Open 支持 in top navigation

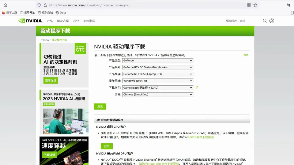pos(242,21)
